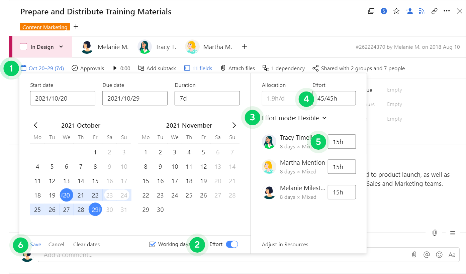Click the 2021 October month heading
The width and height of the screenshot is (466, 274).
coord(81,125)
